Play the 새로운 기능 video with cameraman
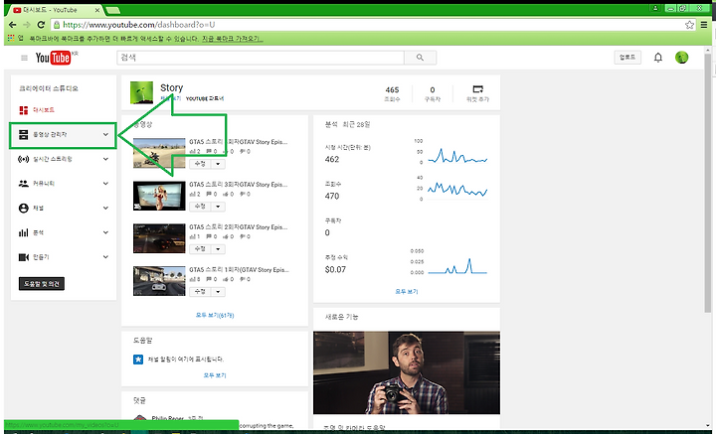 [x=407, y=372]
